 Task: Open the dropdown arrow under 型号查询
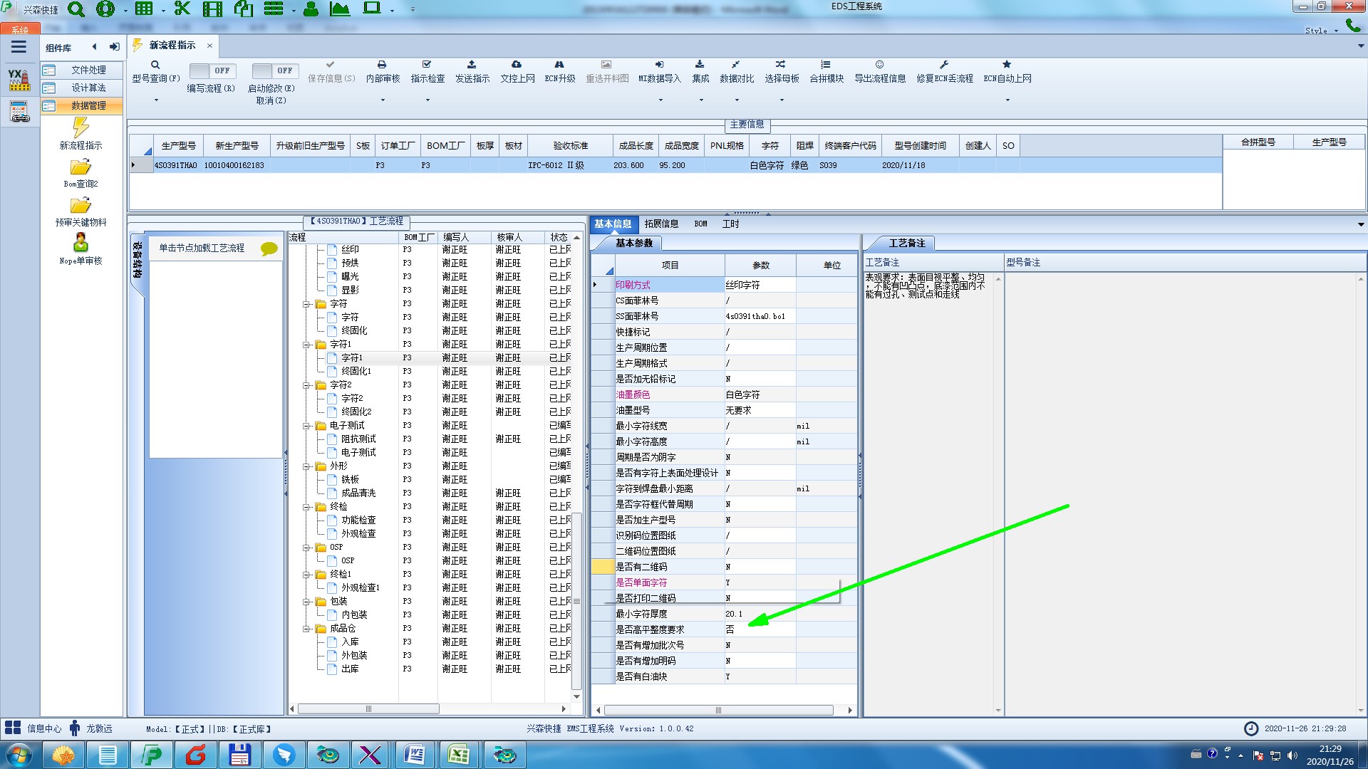[x=156, y=100]
